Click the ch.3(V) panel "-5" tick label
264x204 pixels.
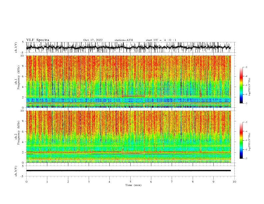pos(23,176)
